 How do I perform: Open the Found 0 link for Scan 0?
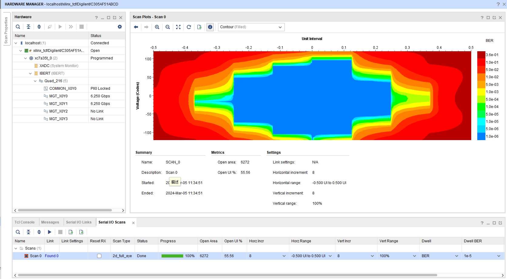[52, 256]
